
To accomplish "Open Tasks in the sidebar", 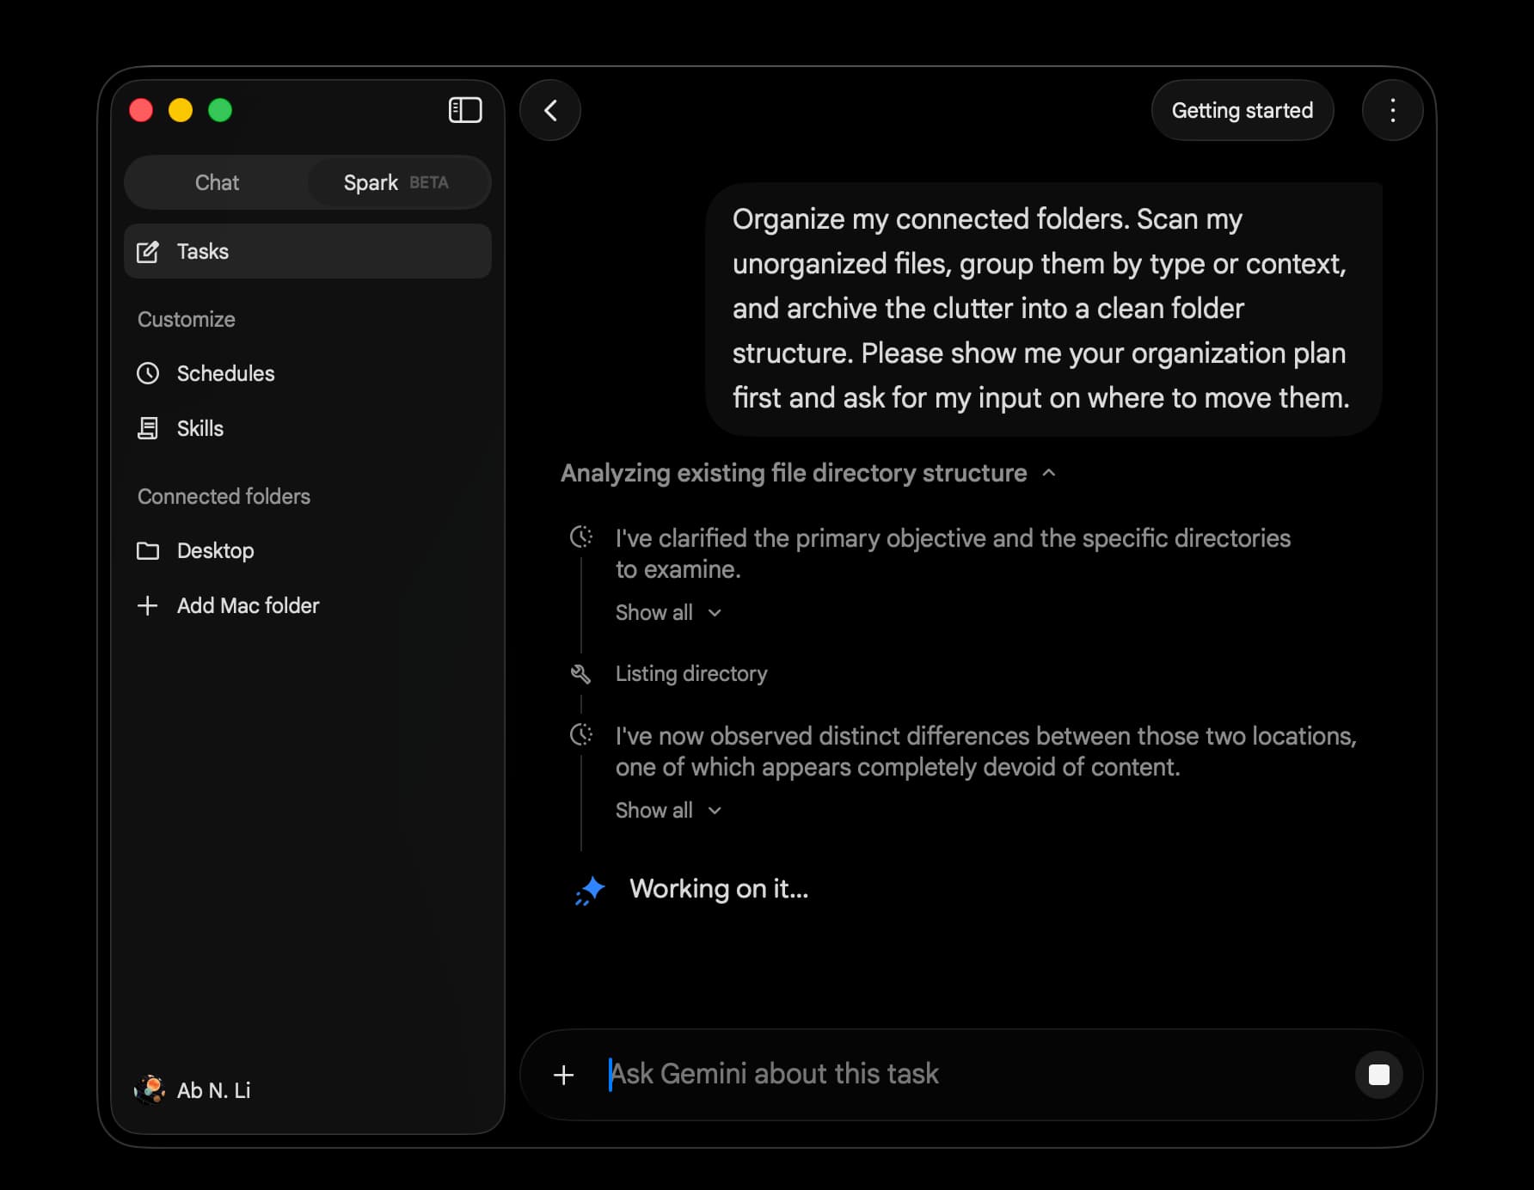I will pyautogui.click(x=308, y=251).
